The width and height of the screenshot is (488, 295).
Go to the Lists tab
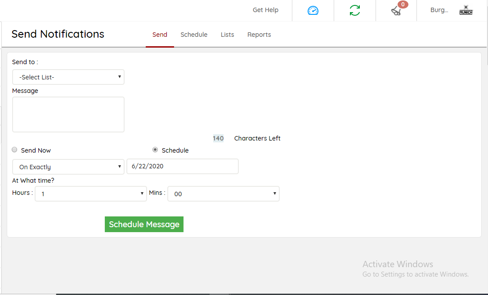[227, 35]
